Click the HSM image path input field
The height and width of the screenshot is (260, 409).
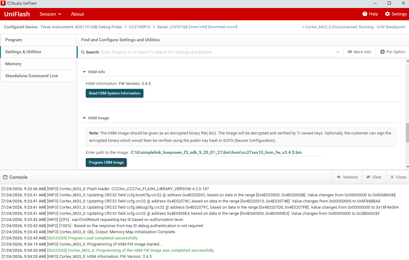227,153
